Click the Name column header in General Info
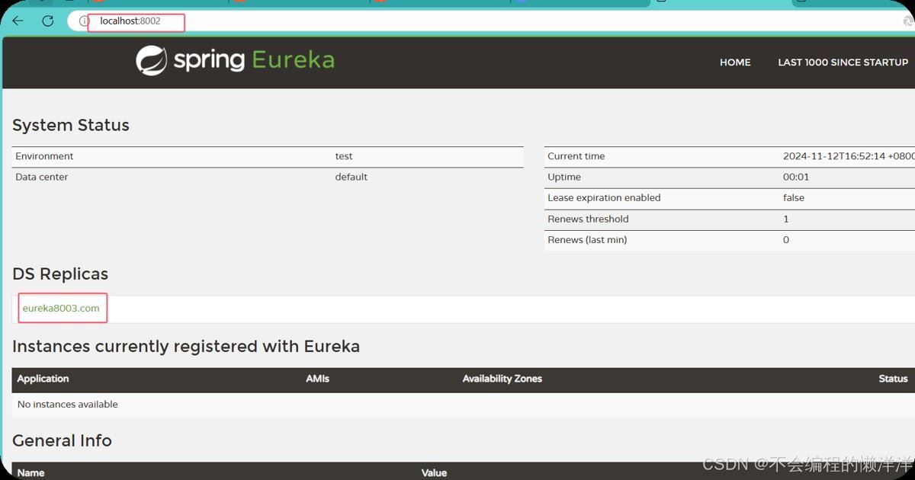 [x=30, y=472]
